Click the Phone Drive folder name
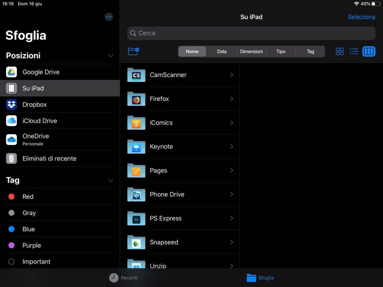 click(167, 194)
